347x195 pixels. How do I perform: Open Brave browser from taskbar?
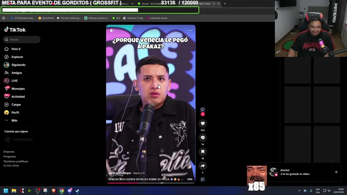[x=54, y=191]
